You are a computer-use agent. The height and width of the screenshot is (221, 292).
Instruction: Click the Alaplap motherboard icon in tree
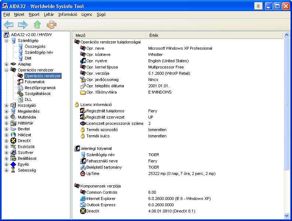(13, 64)
